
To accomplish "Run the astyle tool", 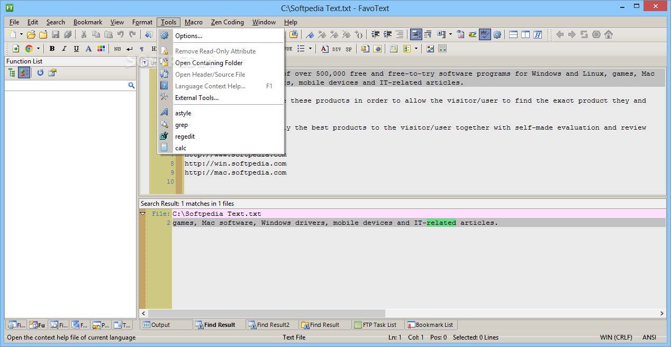I will coord(221,113).
